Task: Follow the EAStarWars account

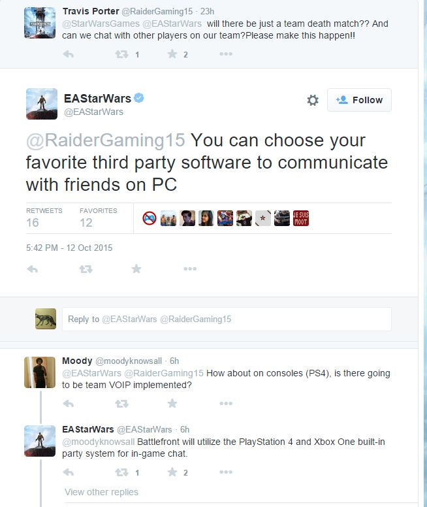Action: click(x=359, y=100)
